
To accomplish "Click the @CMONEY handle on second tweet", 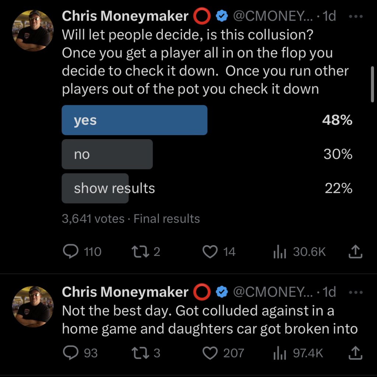I will [x=273, y=292].
